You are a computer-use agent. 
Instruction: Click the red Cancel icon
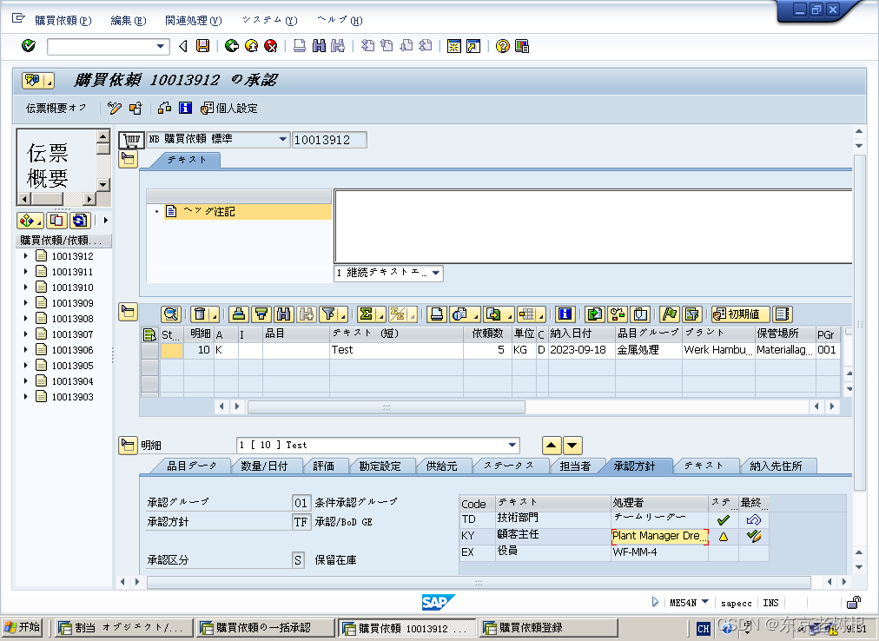(271, 46)
